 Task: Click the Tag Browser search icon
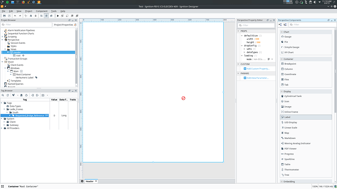tap(3, 95)
